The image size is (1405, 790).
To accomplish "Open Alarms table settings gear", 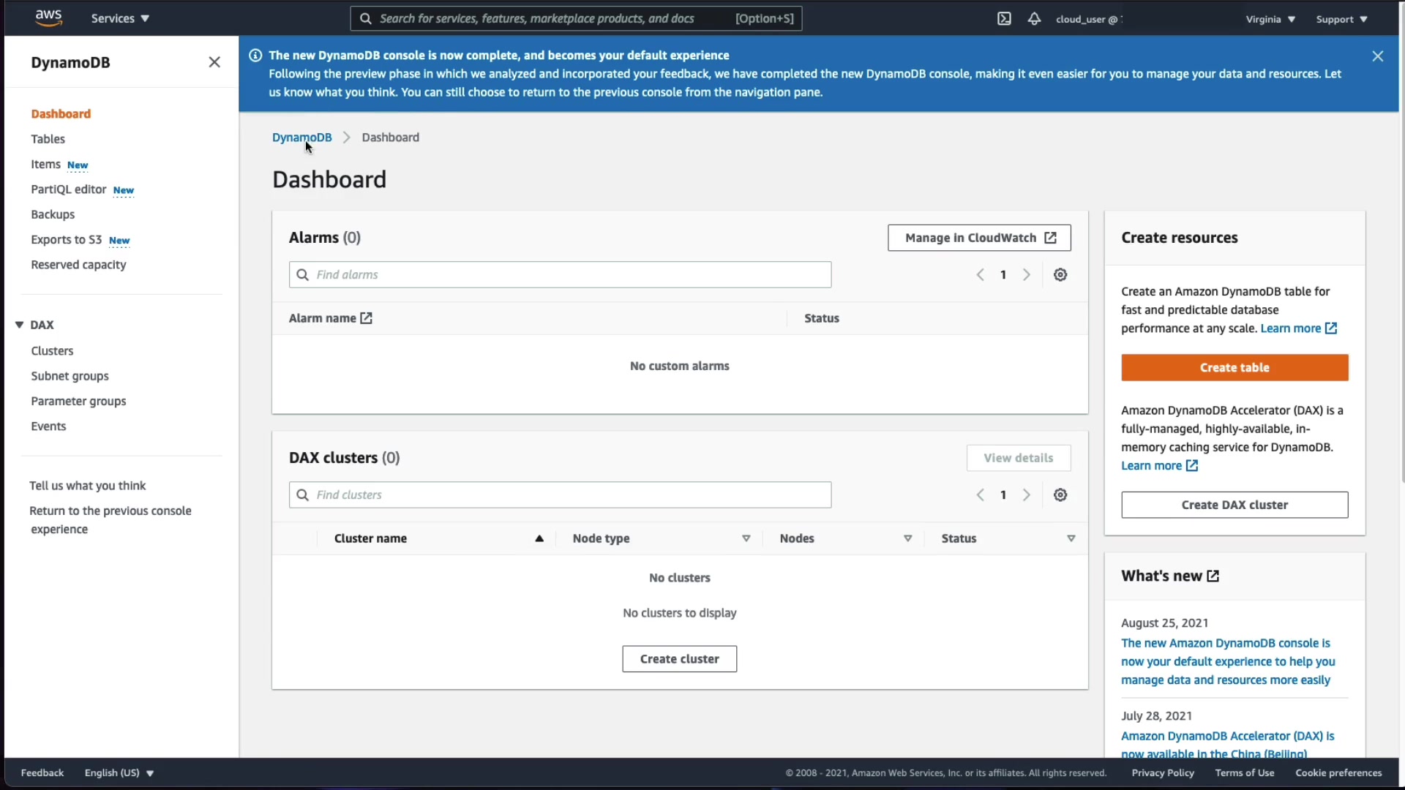I will click(x=1060, y=275).
